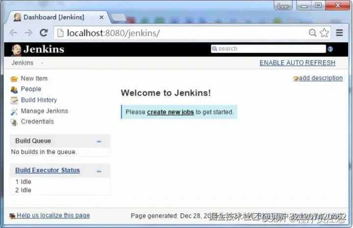Reload the page with refresh icon
This screenshot has height=228, width=353.
(x=44, y=33)
